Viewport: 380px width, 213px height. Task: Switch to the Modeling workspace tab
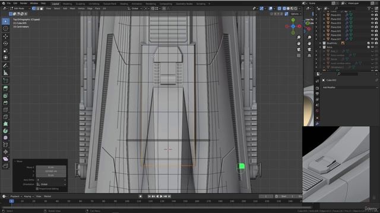(x=67, y=4)
